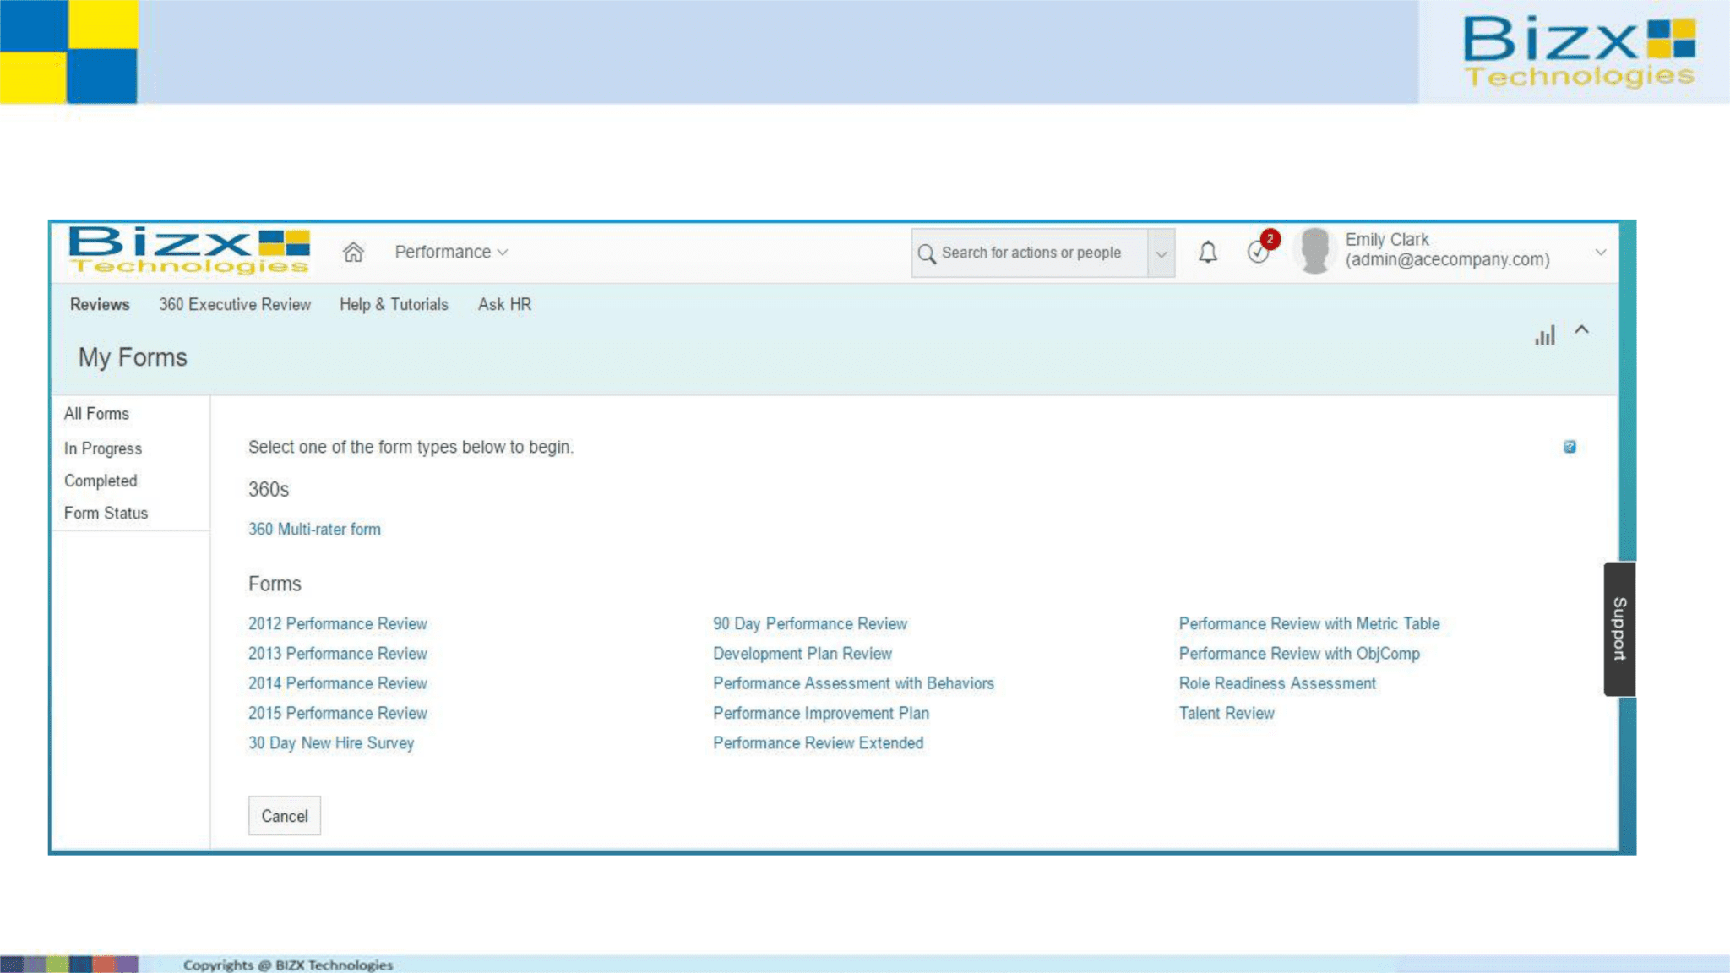The image size is (1730, 973).
Task: Click the magnifier icon in the search box
Action: pyautogui.click(x=927, y=253)
